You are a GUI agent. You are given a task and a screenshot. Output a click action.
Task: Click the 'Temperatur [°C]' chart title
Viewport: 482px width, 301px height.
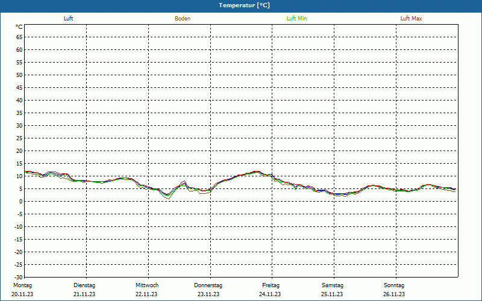(x=245, y=5)
